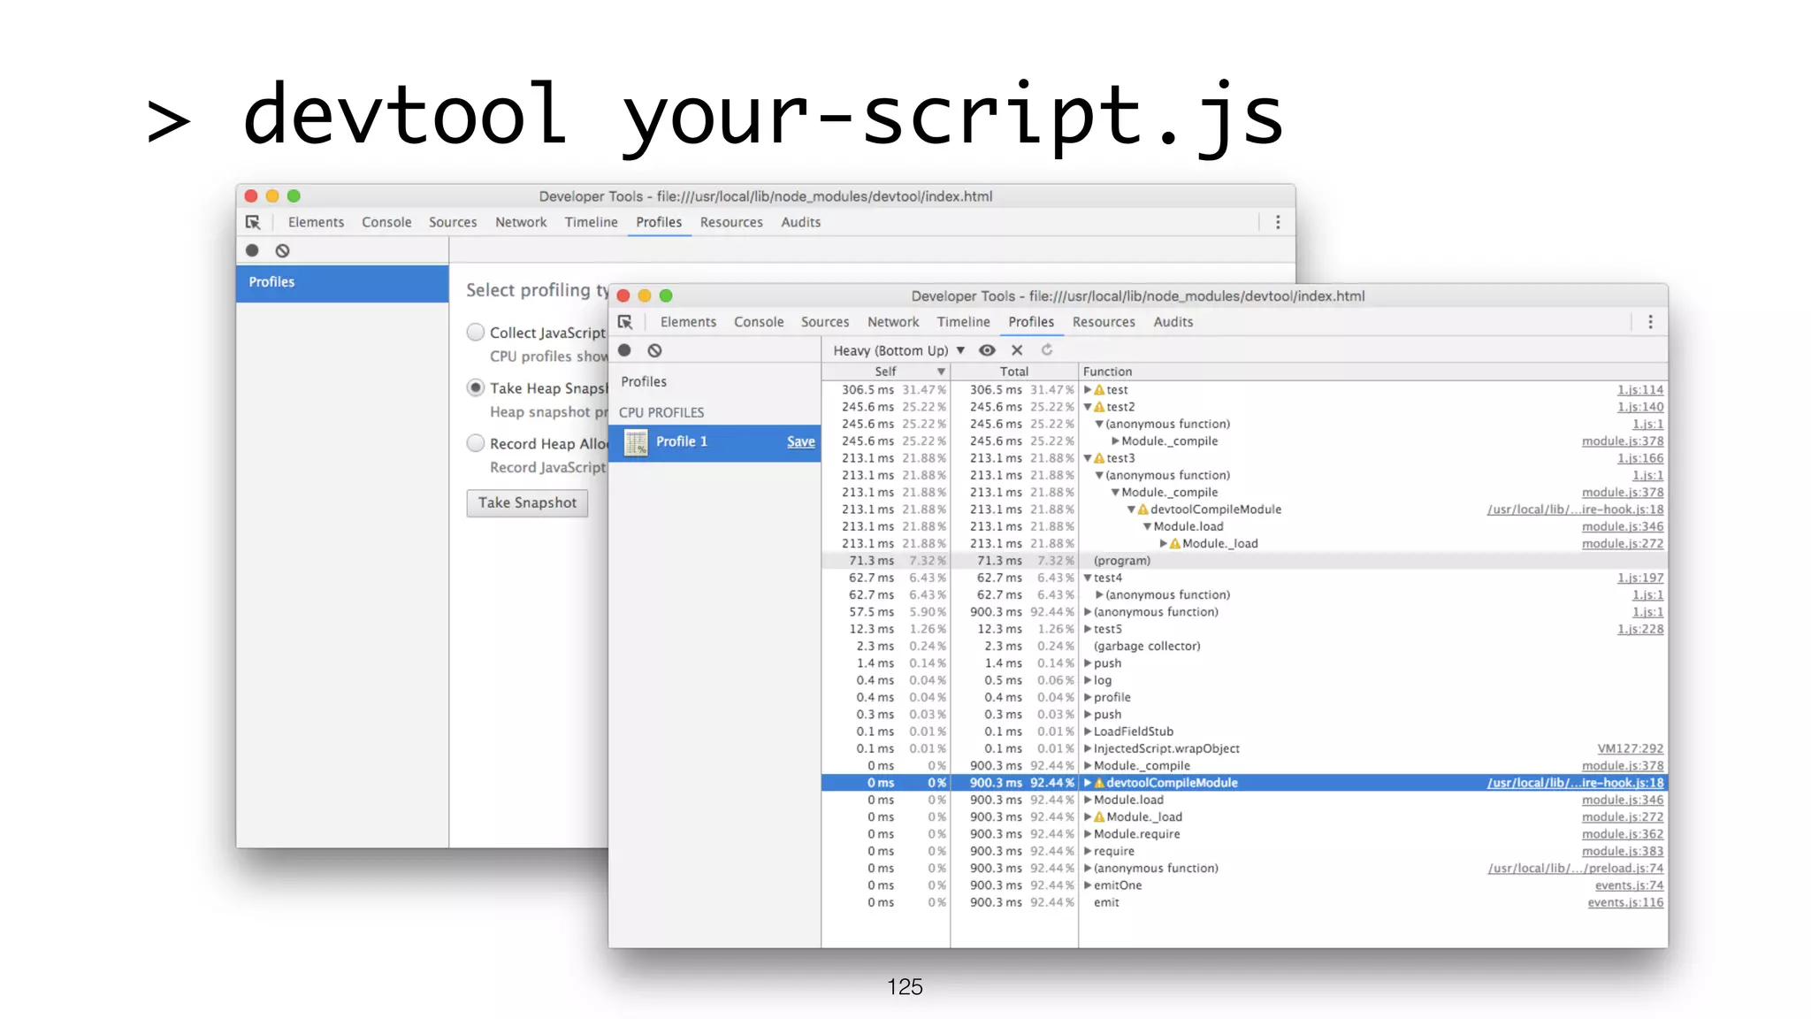Open events.js:116 source link
Viewport: 1811px width, 1019px height.
1625,902
